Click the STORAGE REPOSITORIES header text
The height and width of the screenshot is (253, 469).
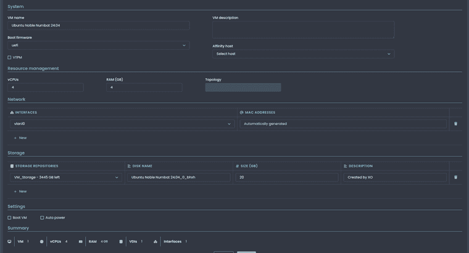pyautogui.click(x=37, y=166)
